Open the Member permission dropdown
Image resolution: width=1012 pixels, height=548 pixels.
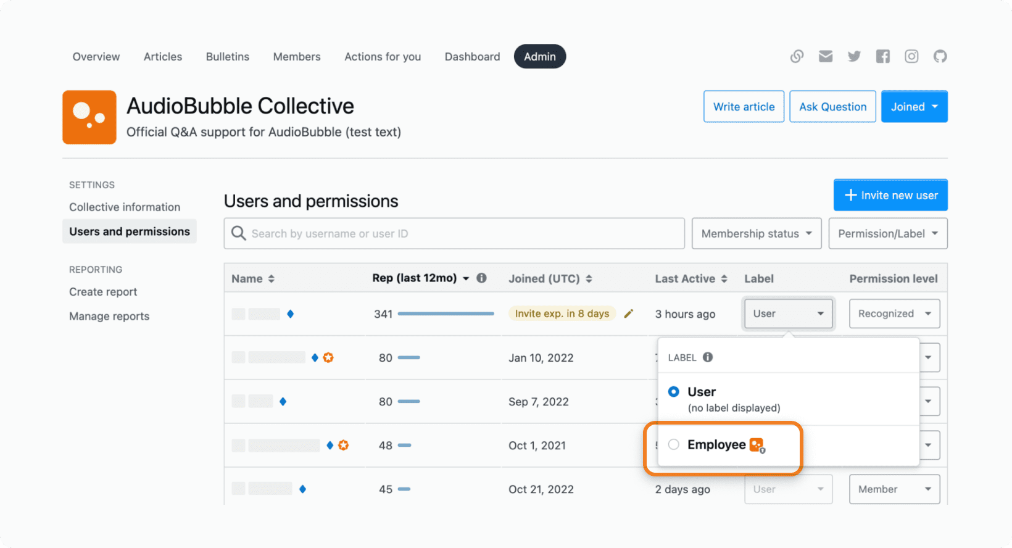coord(895,489)
